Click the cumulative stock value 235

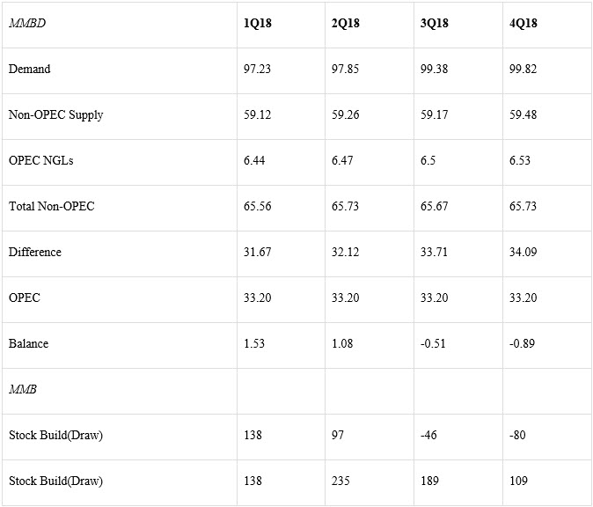click(340, 481)
